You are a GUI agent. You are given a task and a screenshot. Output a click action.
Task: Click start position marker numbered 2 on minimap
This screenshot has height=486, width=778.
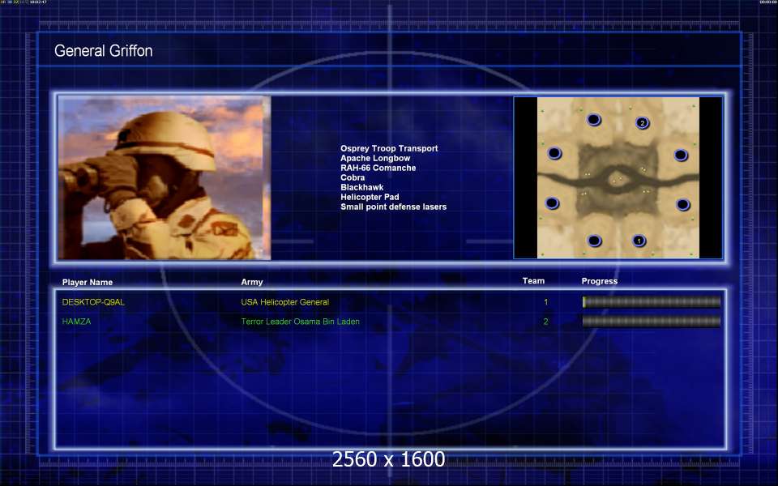point(642,122)
